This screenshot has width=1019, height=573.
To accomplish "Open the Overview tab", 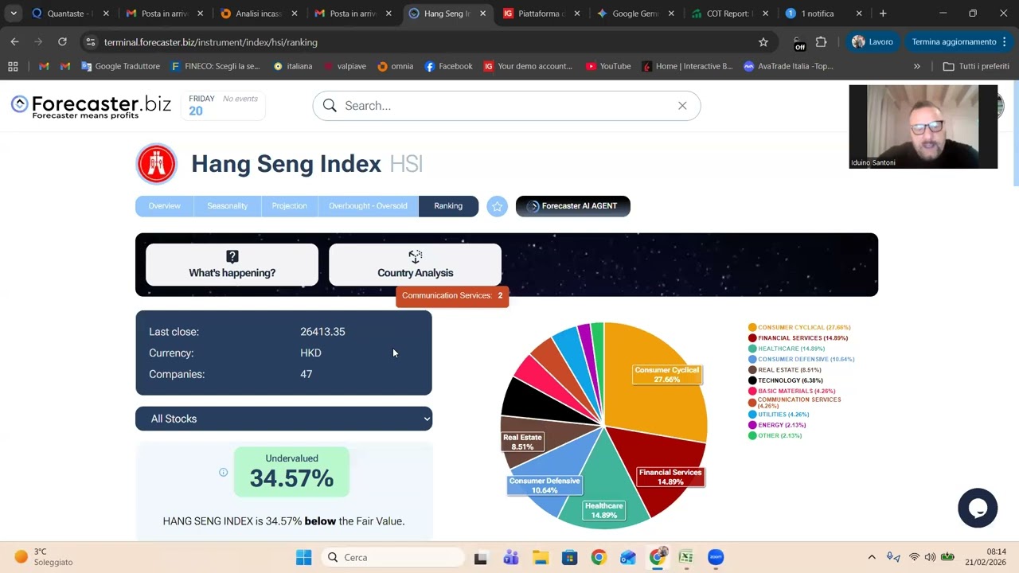I will [x=165, y=206].
